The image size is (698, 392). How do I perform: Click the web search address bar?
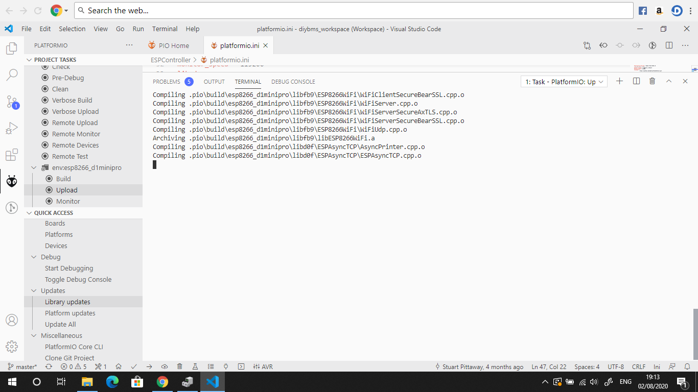click(353, 10)
